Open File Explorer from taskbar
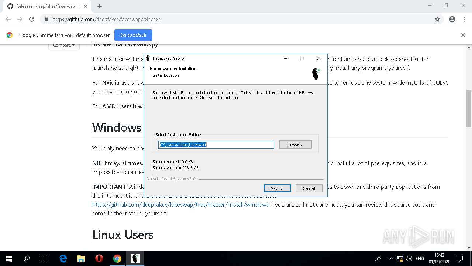 (81, 259)
